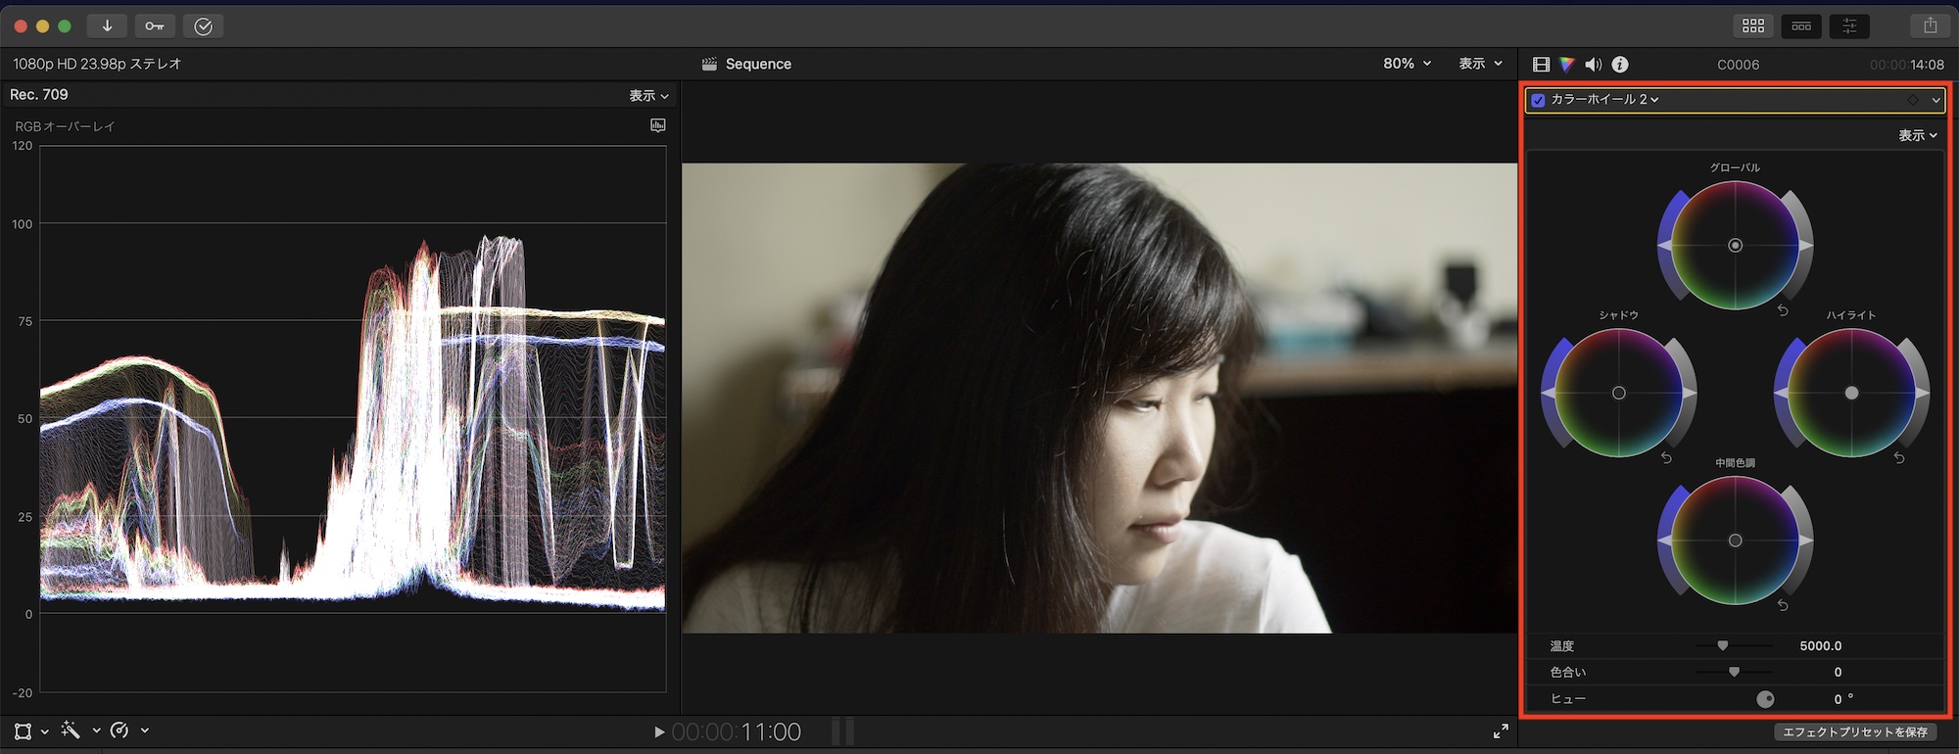Toggle the browser panel grid button
This screenshot has width=1959, height=754.
coord(1753,26)
